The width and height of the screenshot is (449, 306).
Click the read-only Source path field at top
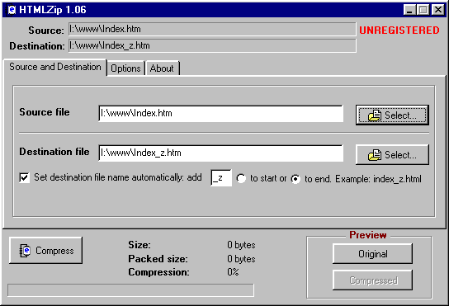click(212, 29)
